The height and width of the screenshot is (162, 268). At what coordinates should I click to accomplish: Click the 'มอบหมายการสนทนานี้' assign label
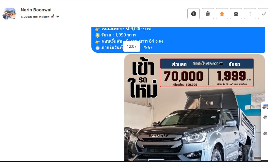38,17
